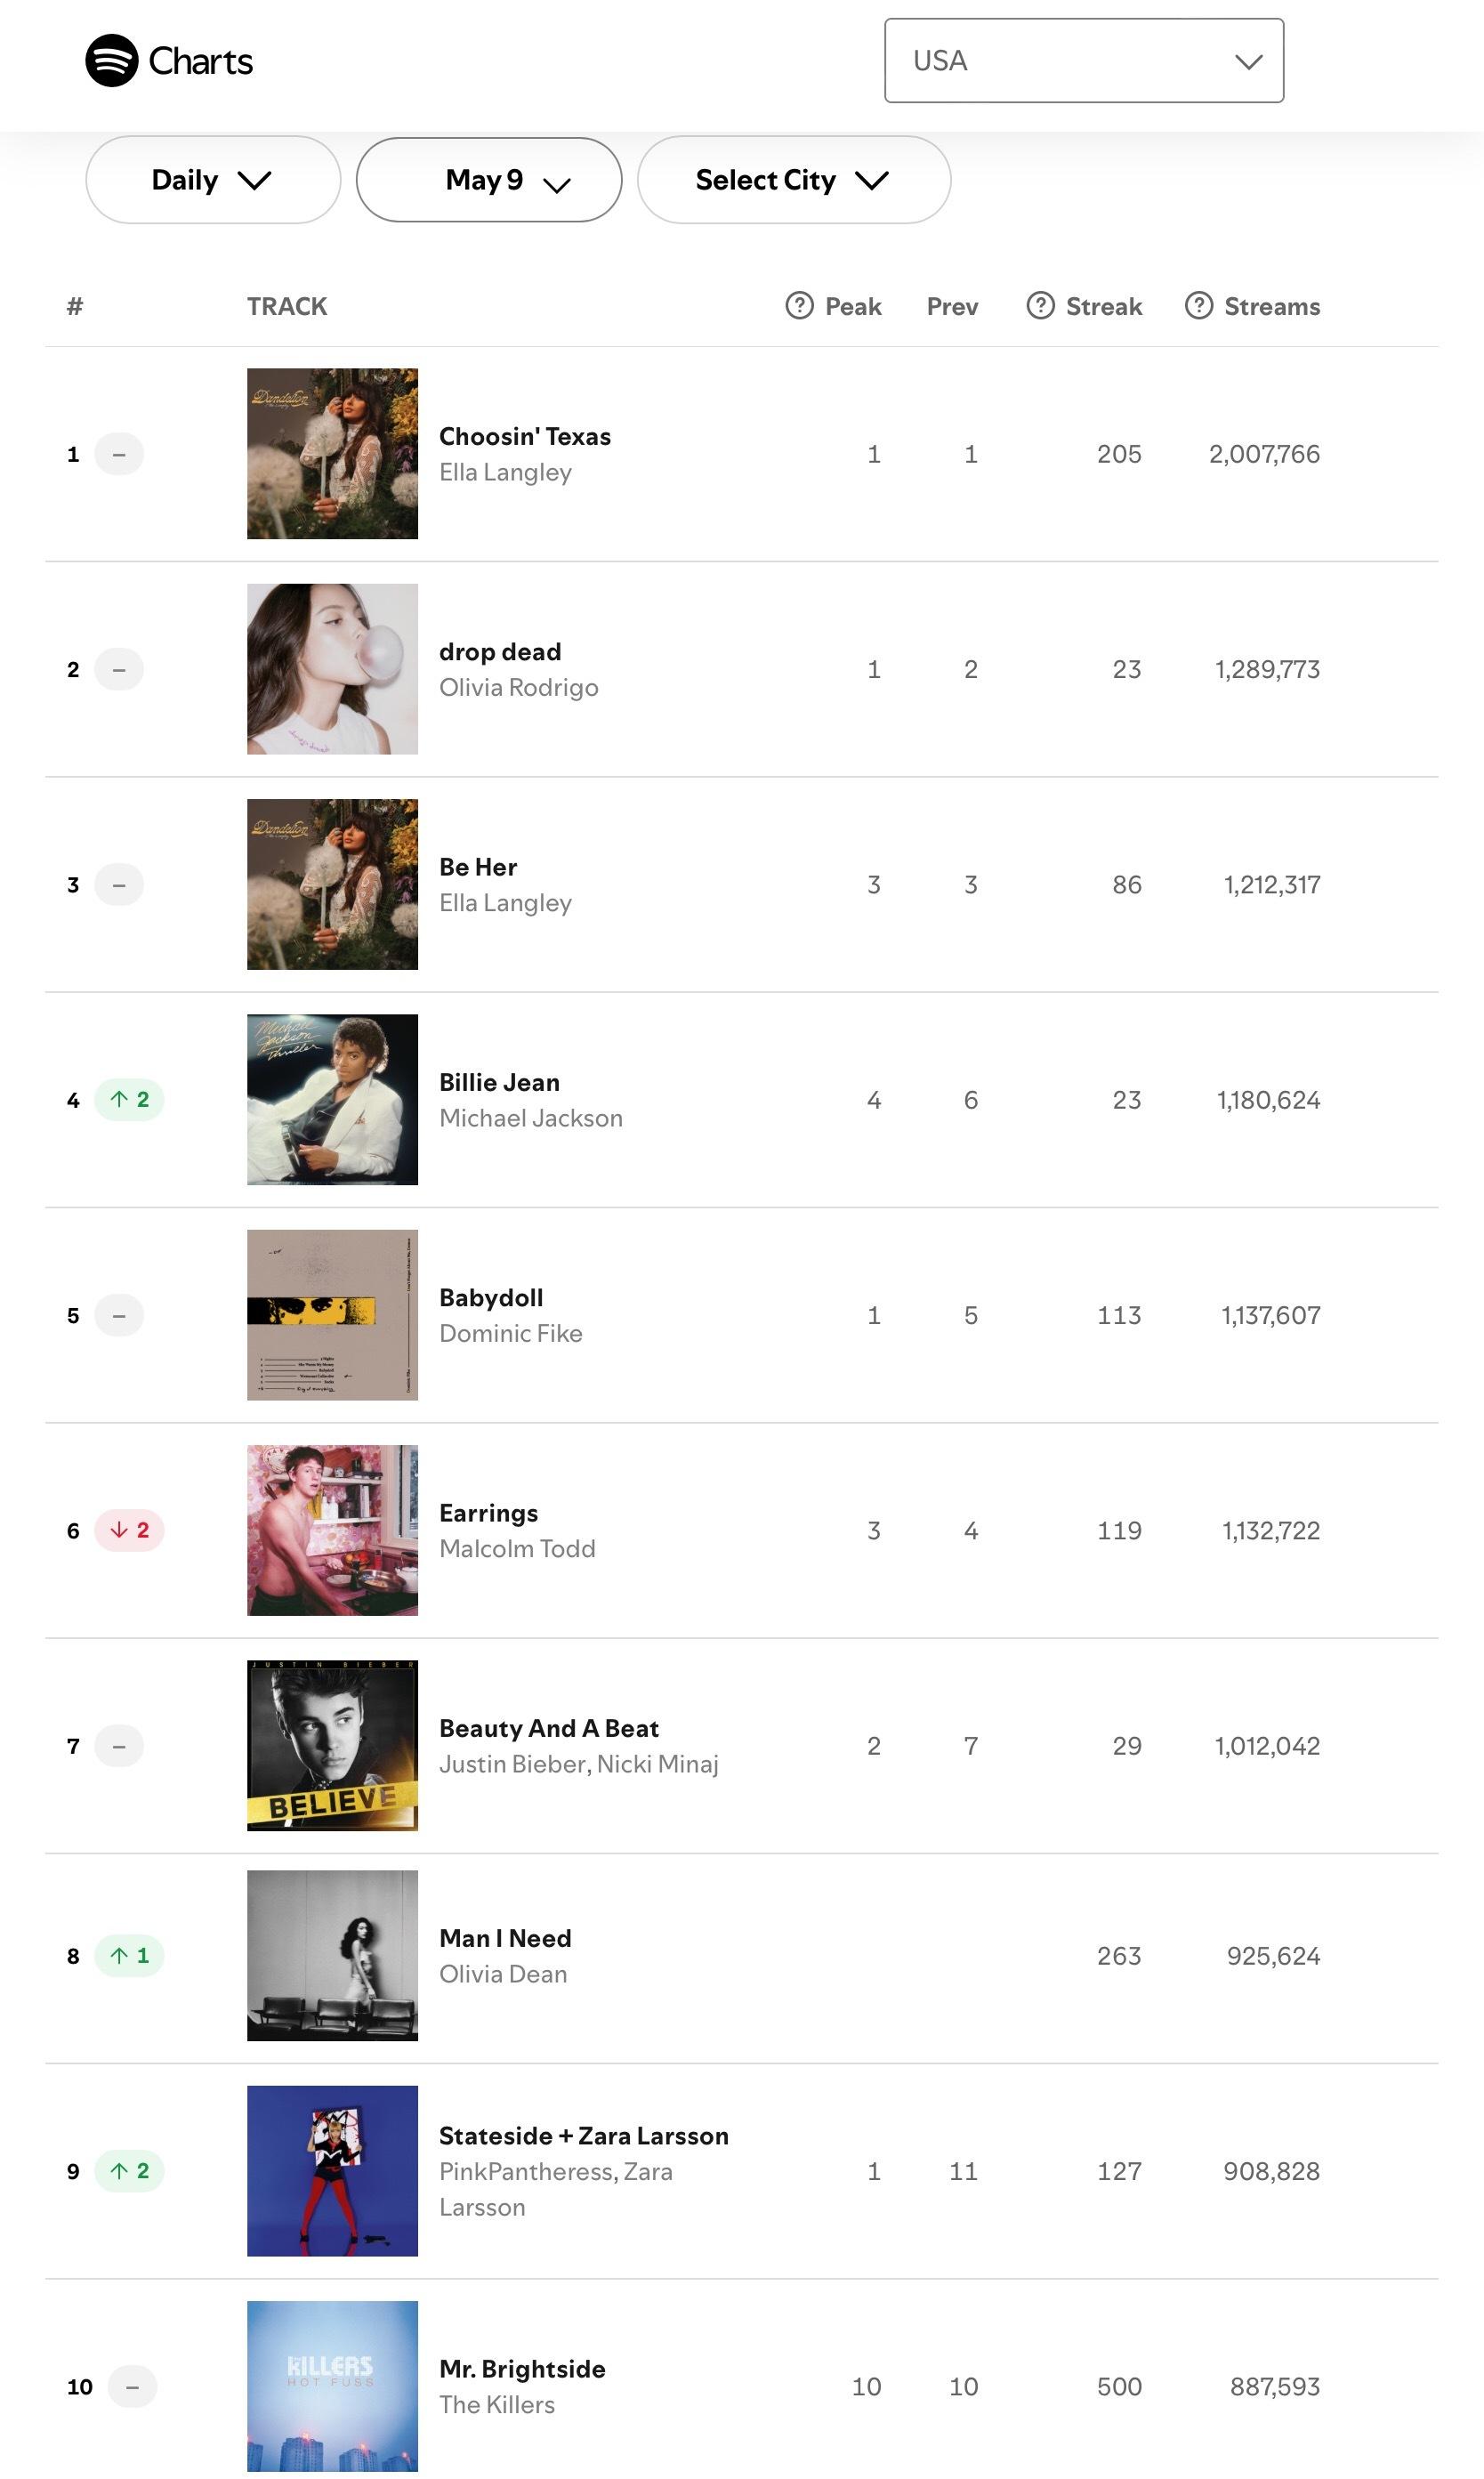Click the up 1 badge on Man I Need
Viewport: 1484px width, 2479px height.
[130, 1955]
